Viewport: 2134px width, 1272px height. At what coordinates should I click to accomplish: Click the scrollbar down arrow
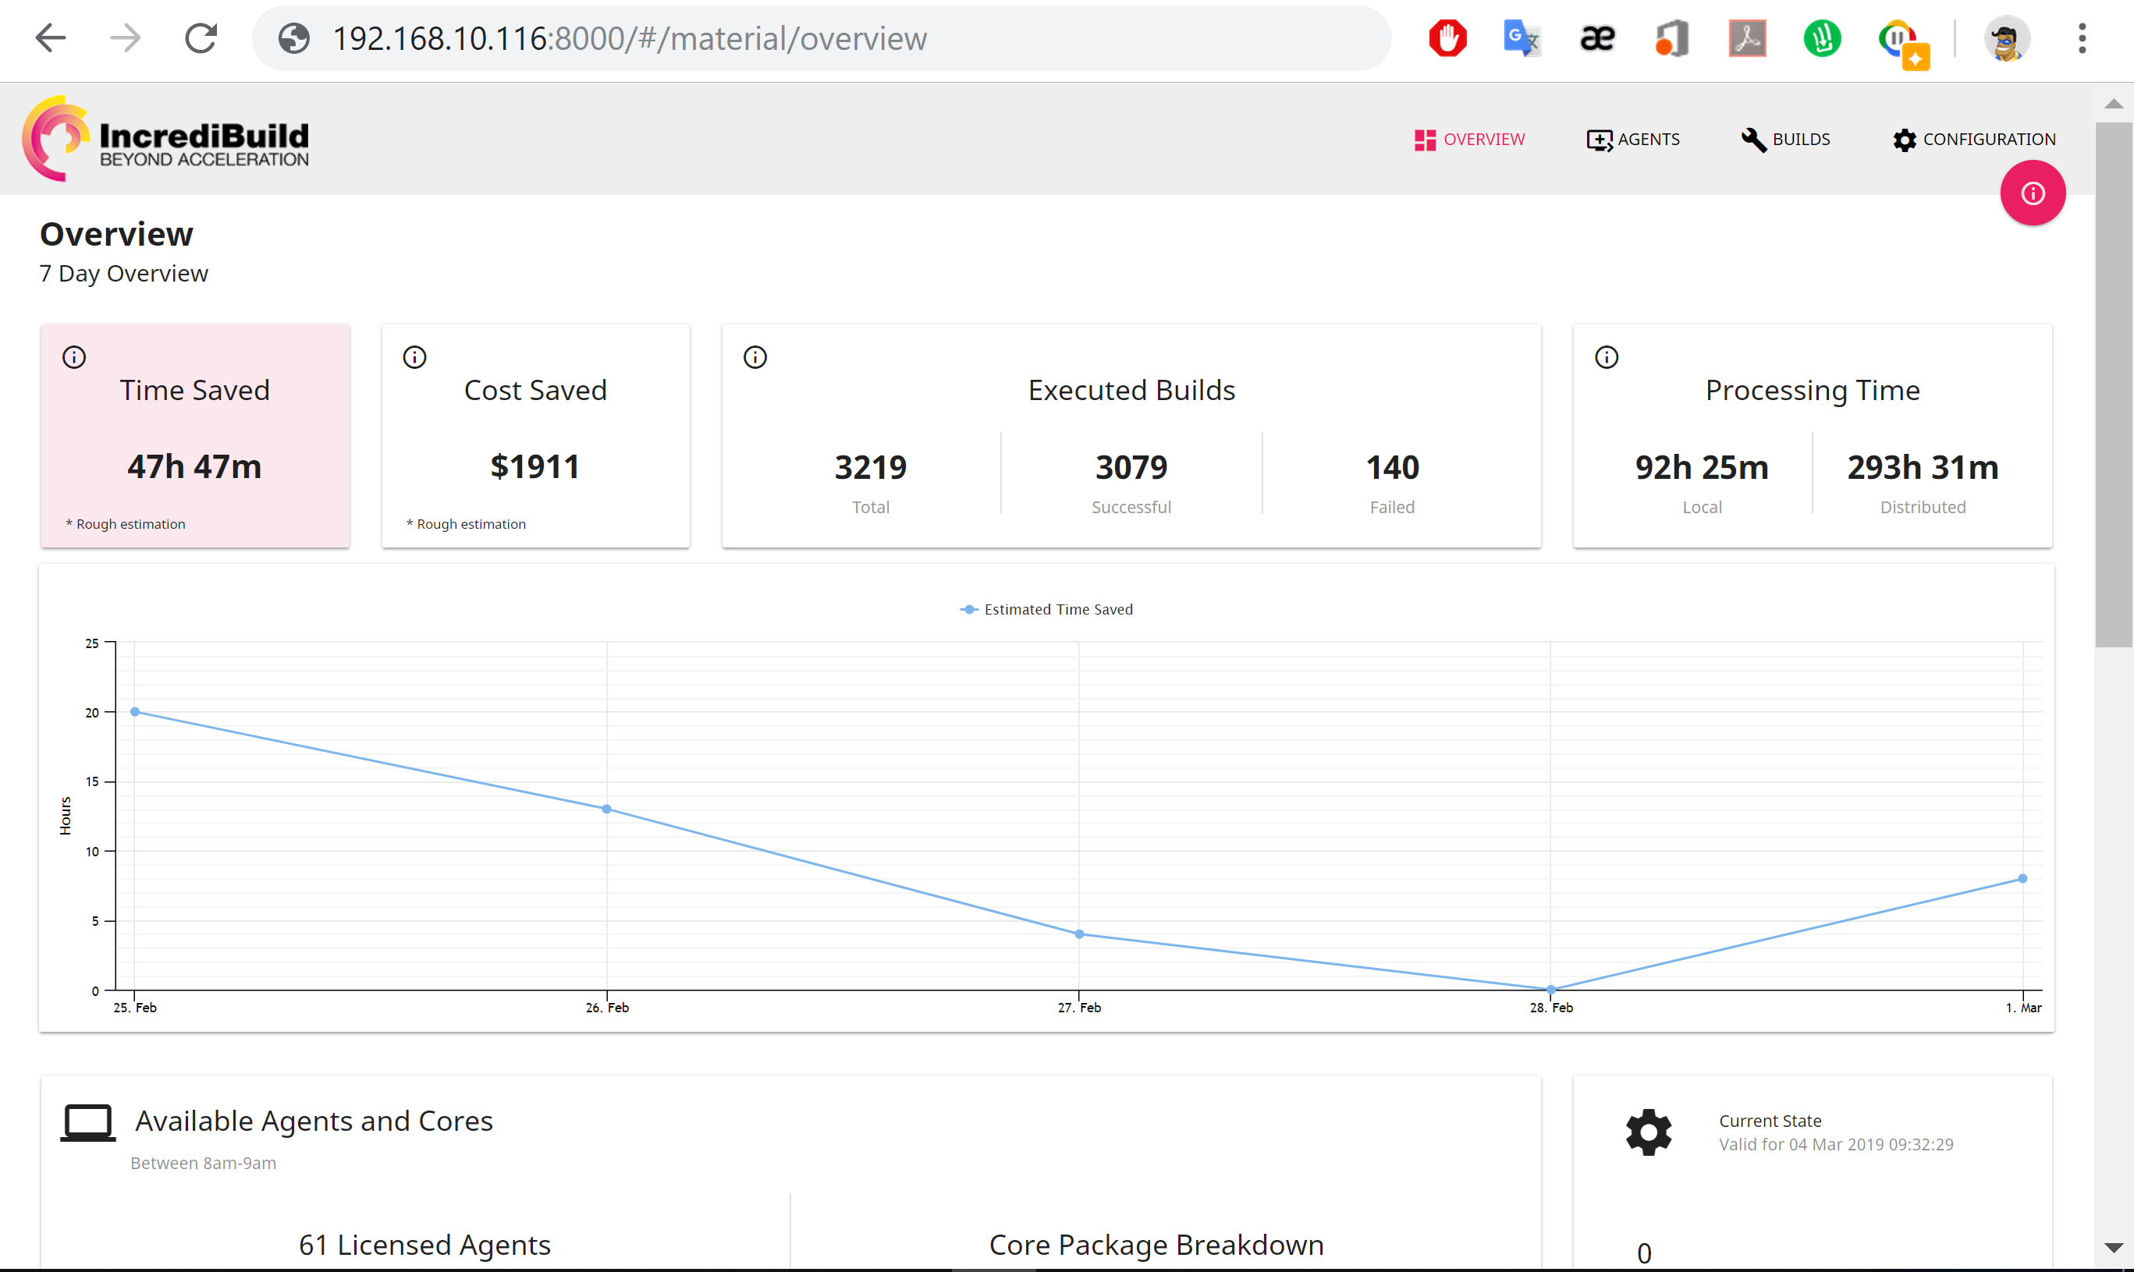tap(2114, 1247)
